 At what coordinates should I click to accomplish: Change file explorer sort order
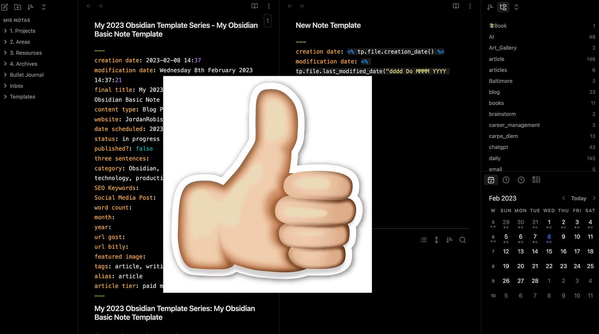coord(30,7)
